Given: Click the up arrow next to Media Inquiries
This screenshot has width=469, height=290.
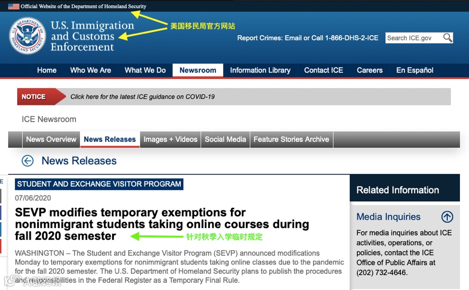Looking at the screenshot, I should pyautogui.click(x=447, y=217).
